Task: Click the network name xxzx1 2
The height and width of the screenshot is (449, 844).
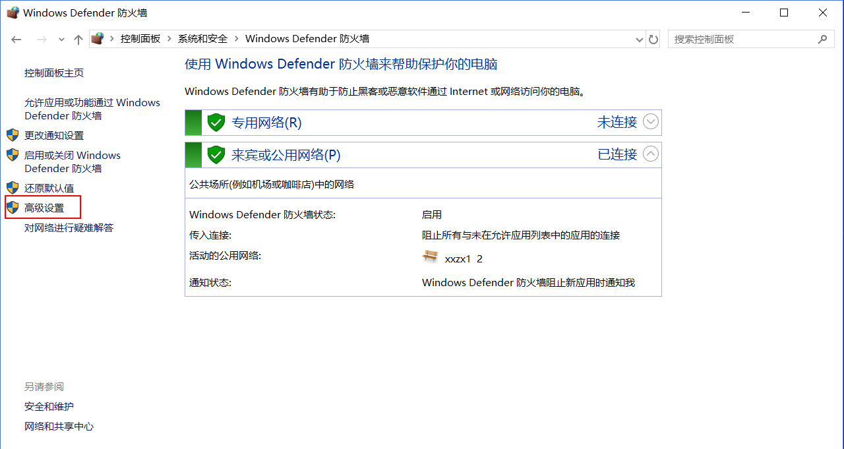Action: pyautogui.click(x=464, y=258)
